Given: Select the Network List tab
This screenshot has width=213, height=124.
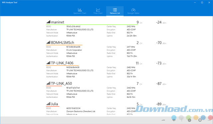Looking at the screenshot, I should pos(115,11).
